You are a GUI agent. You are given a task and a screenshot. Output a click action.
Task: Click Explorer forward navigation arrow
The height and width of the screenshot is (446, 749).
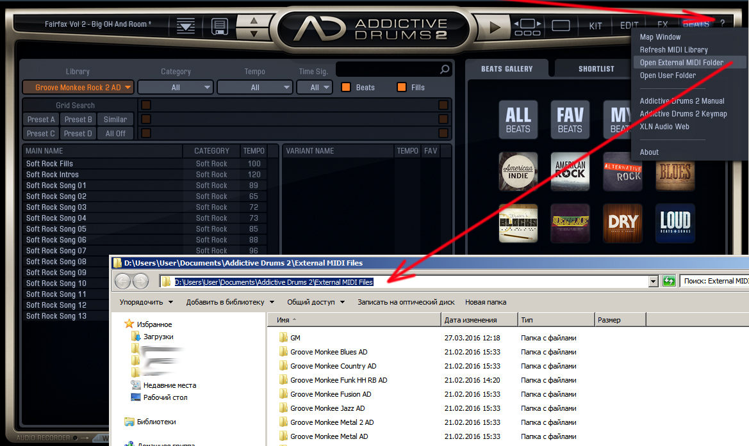pyautogui.click(x=140, y=282)
